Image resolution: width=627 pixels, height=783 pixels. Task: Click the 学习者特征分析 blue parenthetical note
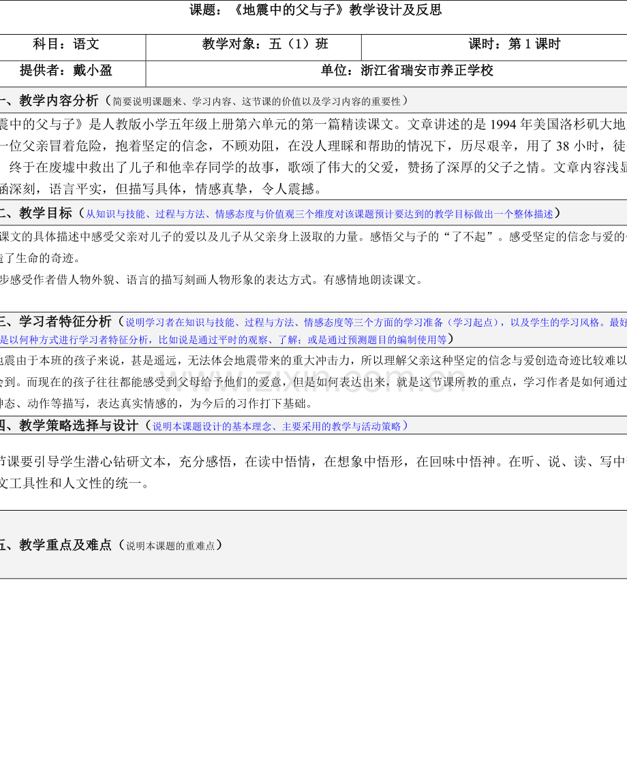pos(341,321)
